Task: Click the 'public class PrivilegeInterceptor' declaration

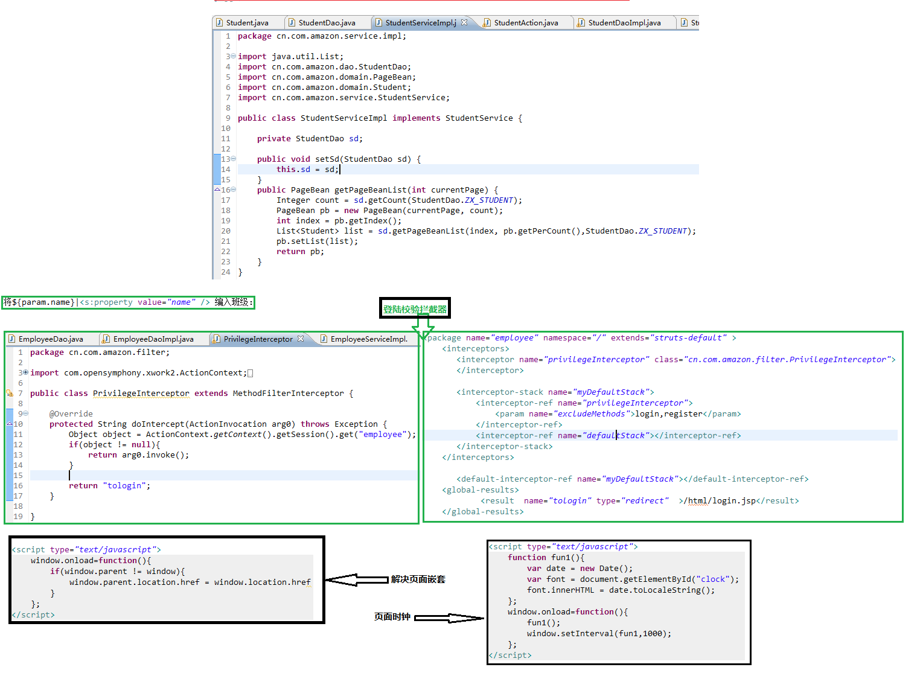Action: [191, 393]
